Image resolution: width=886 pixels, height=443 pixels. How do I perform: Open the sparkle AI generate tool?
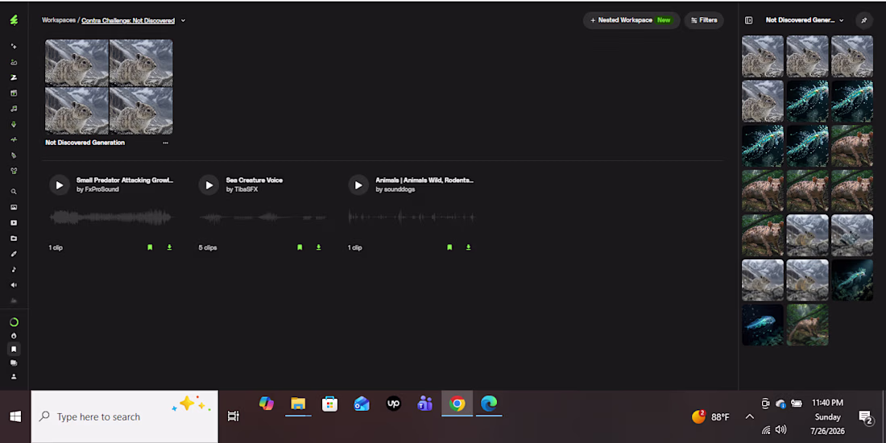[x=14, y=47]
